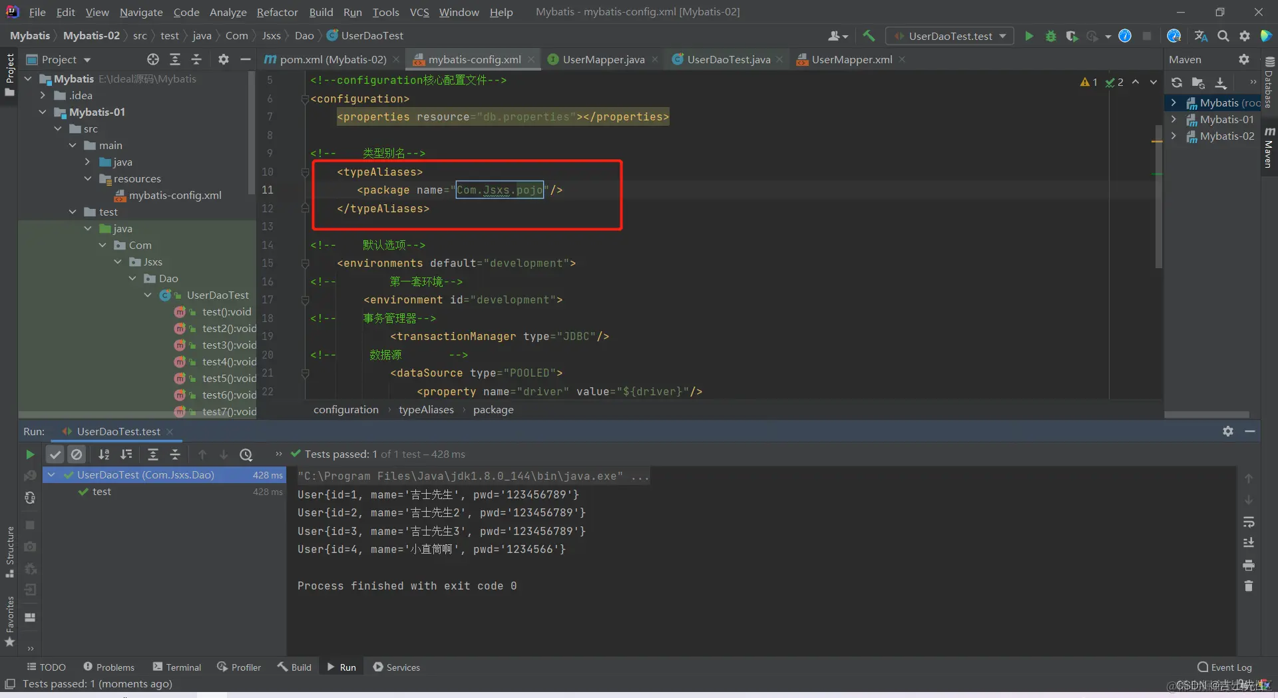Open the VCS menu
The width and height of the screenshot is (1278, 698).
419,12
